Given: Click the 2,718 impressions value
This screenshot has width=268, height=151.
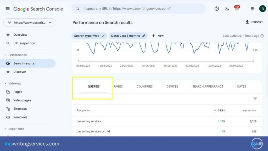Looking at the screenshot, I should click(253, 121).
